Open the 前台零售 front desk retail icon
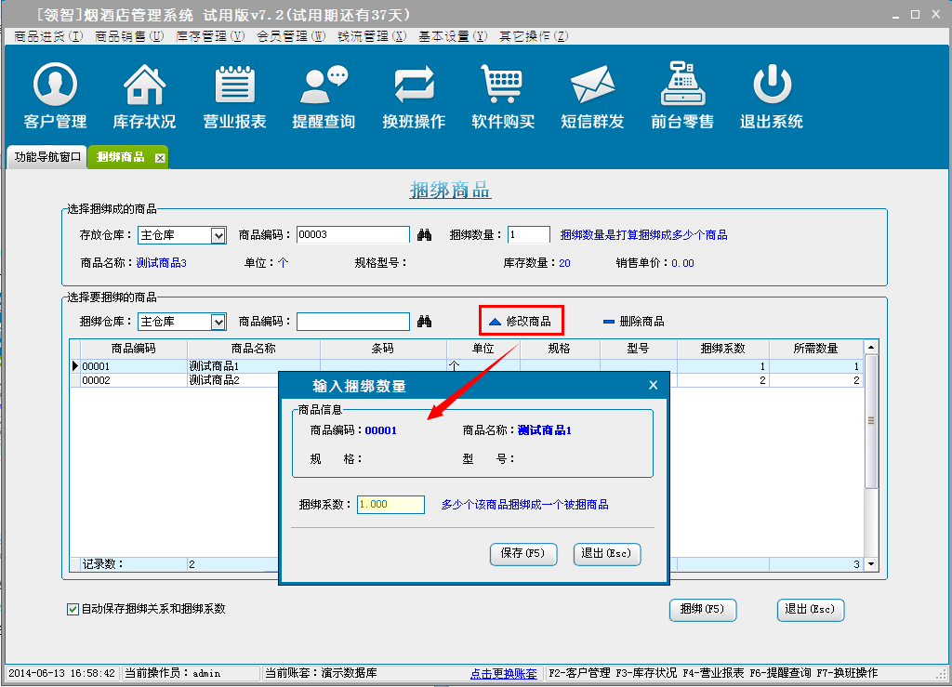952x687 pixels. point(682,96)
